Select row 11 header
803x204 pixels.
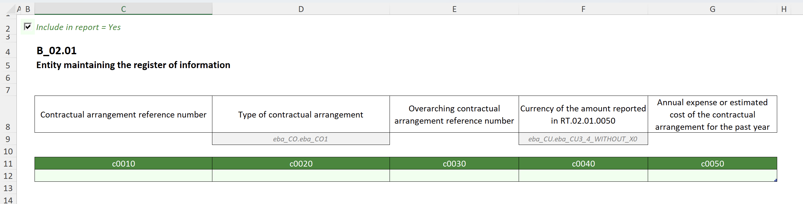(x=8, y=163)
